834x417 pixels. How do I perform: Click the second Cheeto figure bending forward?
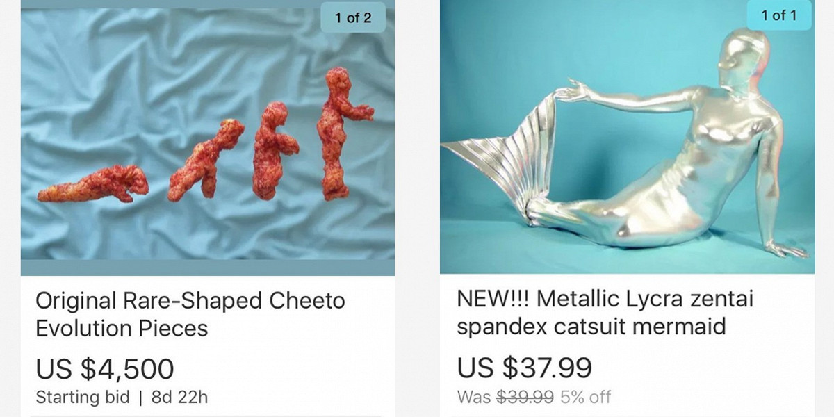pyautogui.click(x=205, y=161)
